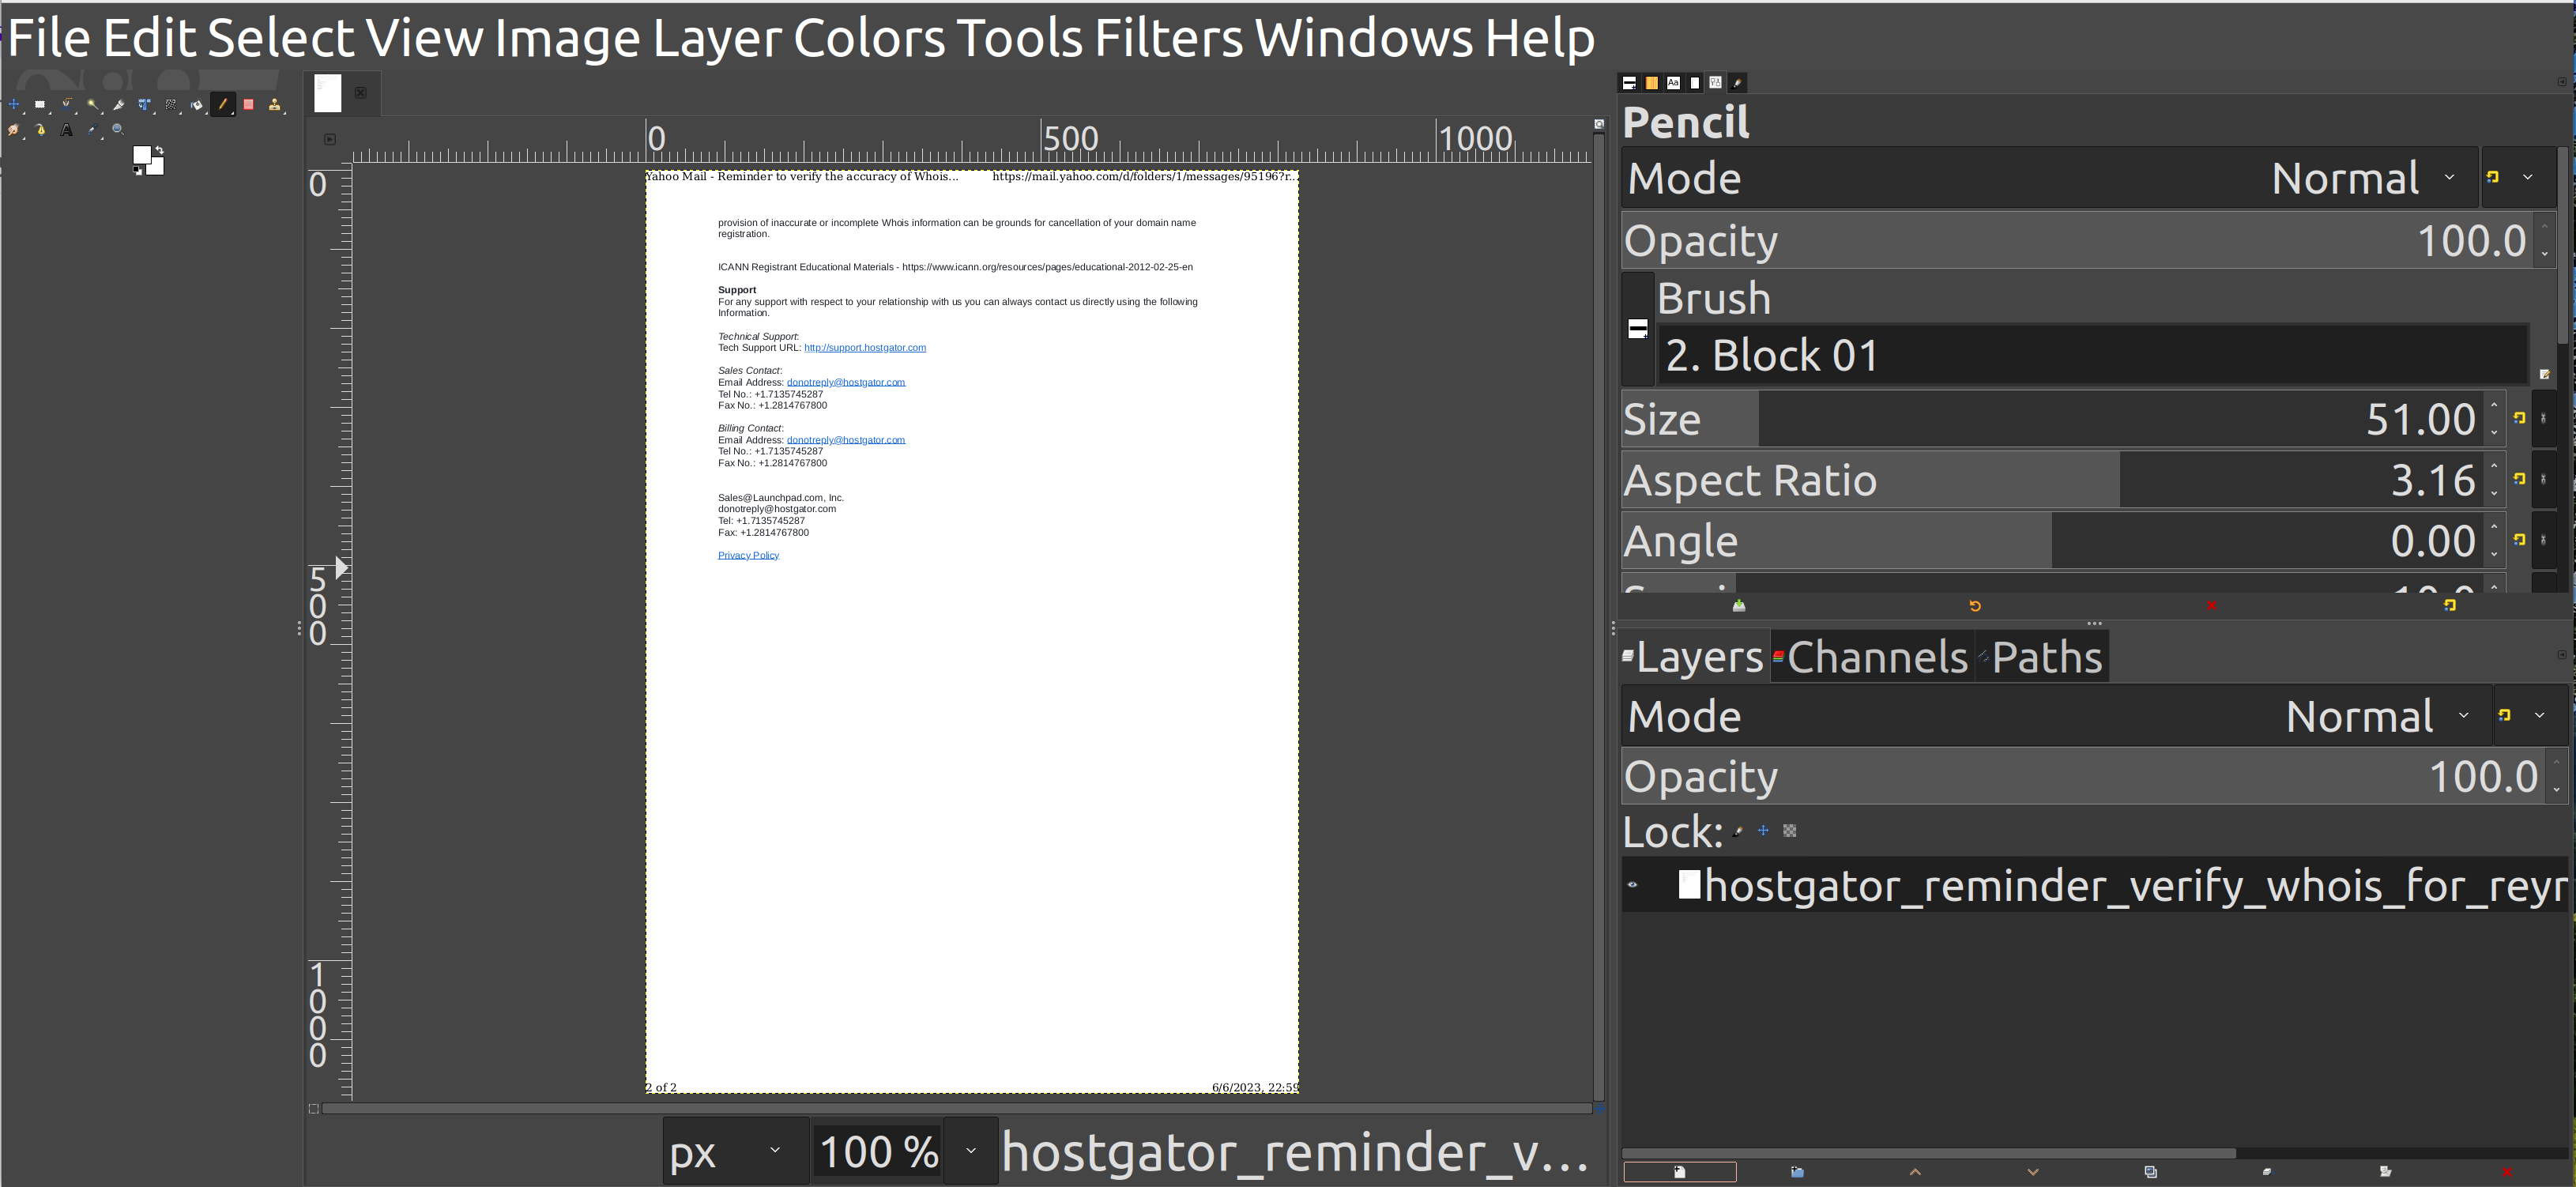
Task: Select the Fuzzy Select magic wand tool
Action: tap(92, 105)
